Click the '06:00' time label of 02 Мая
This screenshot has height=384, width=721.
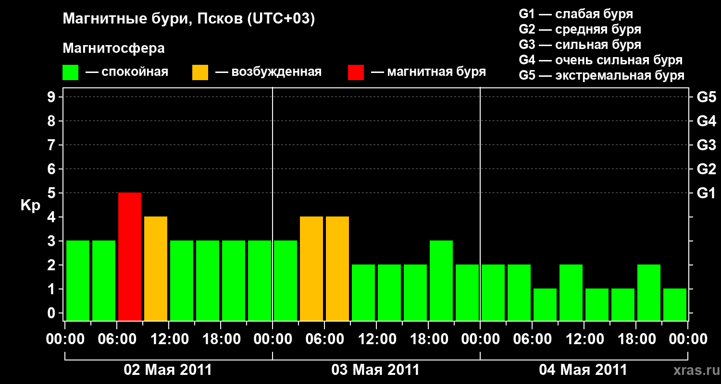click(x=117, y=339)
